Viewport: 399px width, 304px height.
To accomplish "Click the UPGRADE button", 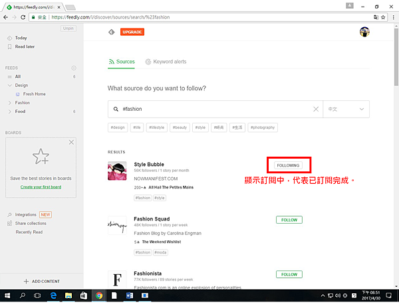I will coord(132,32).
